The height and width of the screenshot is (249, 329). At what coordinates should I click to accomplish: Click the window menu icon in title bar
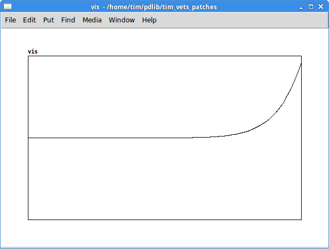coord(8,7)
